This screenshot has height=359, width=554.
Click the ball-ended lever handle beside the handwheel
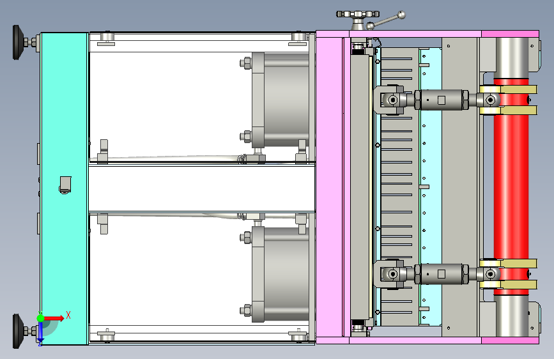coord(386,20)
